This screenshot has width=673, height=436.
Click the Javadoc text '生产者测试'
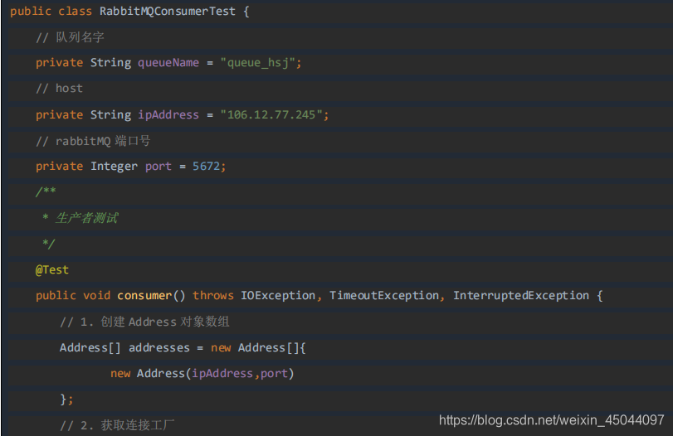pyautogui.click(x=86, y=218)
